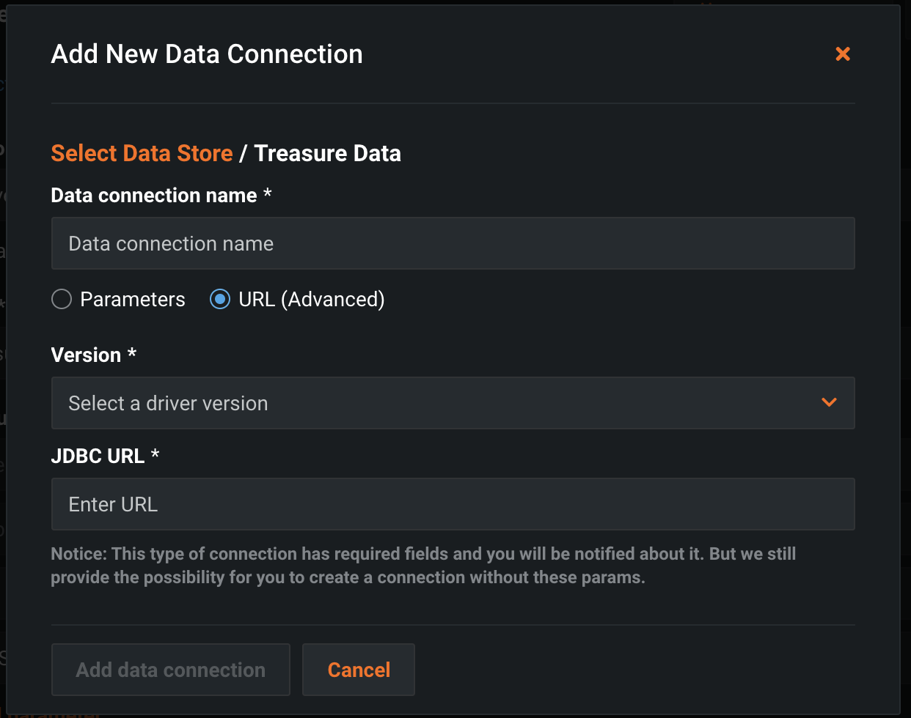This screenshot has height=718, width=911.
Task: Cancel the new data connection
Action: coord(359,670)
